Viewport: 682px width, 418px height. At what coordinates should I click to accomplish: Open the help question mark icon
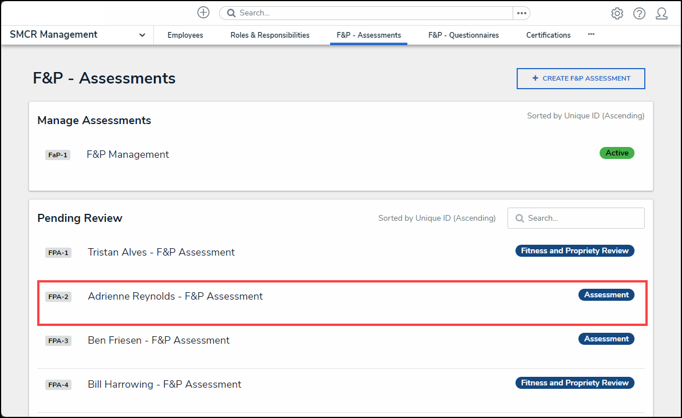tap(639, 13)
